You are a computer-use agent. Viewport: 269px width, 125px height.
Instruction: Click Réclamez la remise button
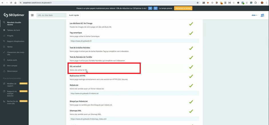tap(183, 8)
